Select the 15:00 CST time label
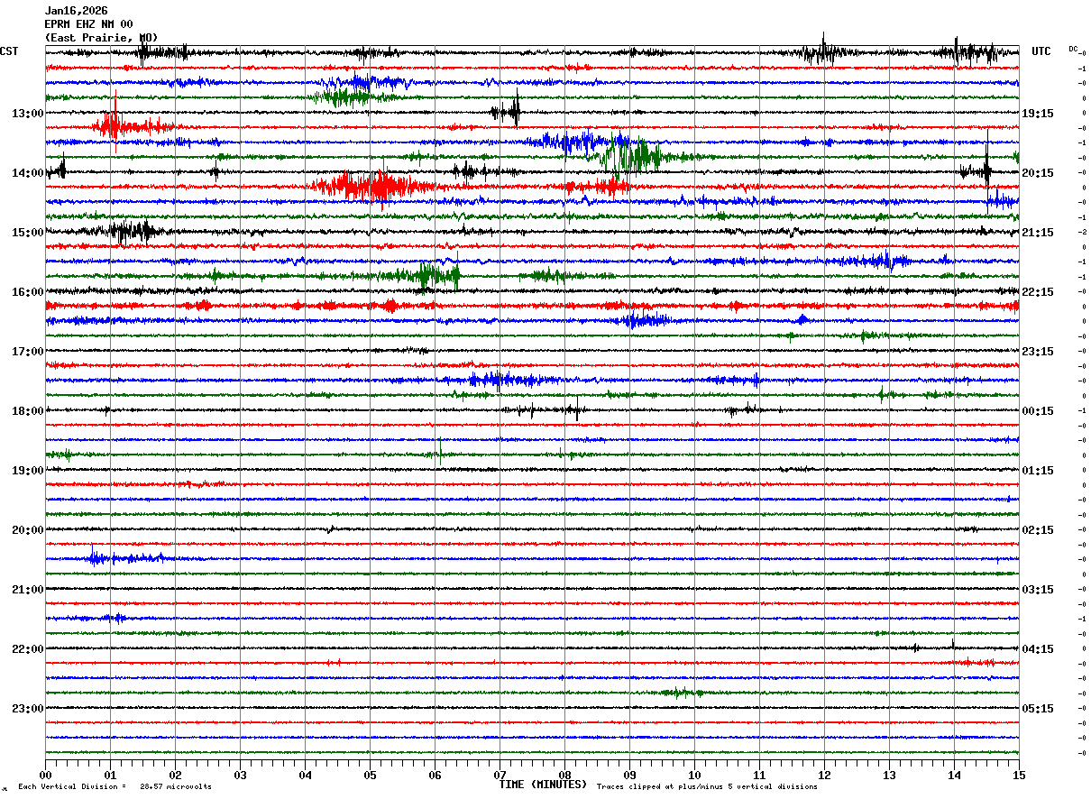This screenshot has height=799, width=1091. pos(28,233)
